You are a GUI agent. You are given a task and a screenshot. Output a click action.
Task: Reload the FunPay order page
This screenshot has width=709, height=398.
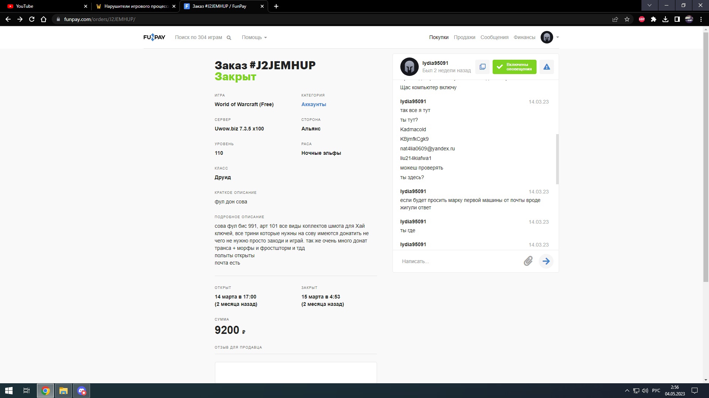point(32,19)
